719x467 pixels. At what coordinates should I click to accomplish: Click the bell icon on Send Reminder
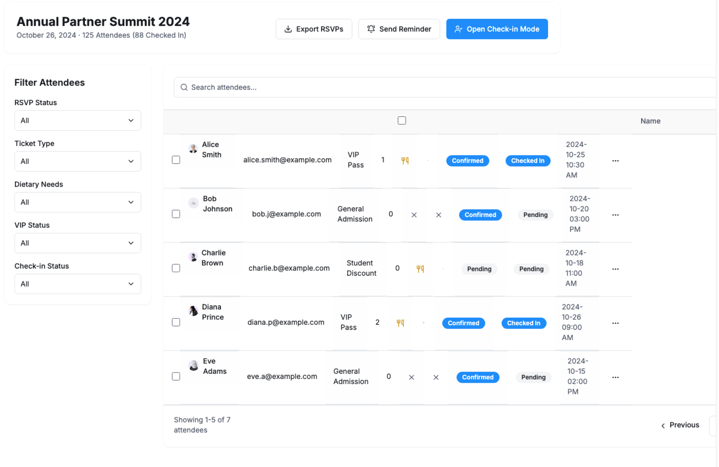(x=371, y=29)
